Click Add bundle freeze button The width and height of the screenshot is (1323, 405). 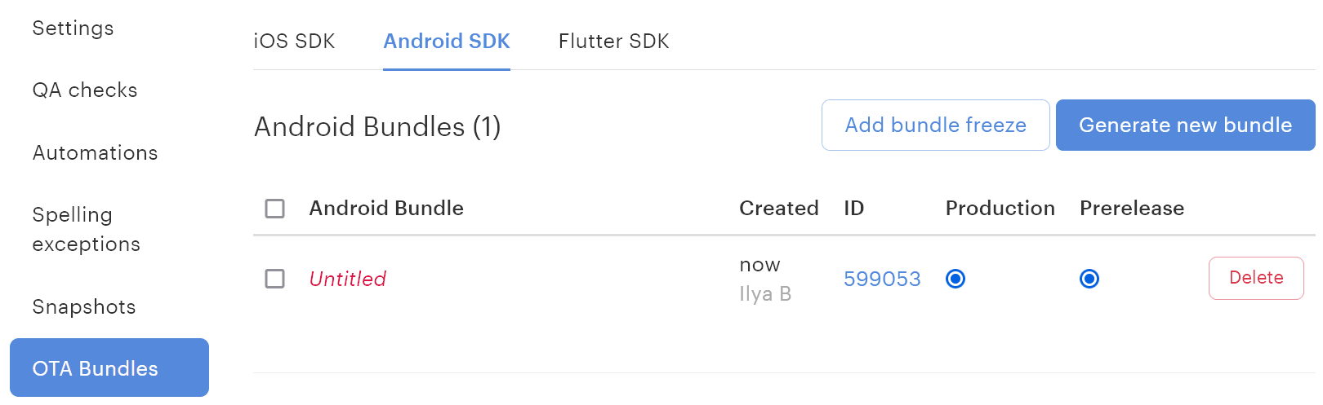935,125
